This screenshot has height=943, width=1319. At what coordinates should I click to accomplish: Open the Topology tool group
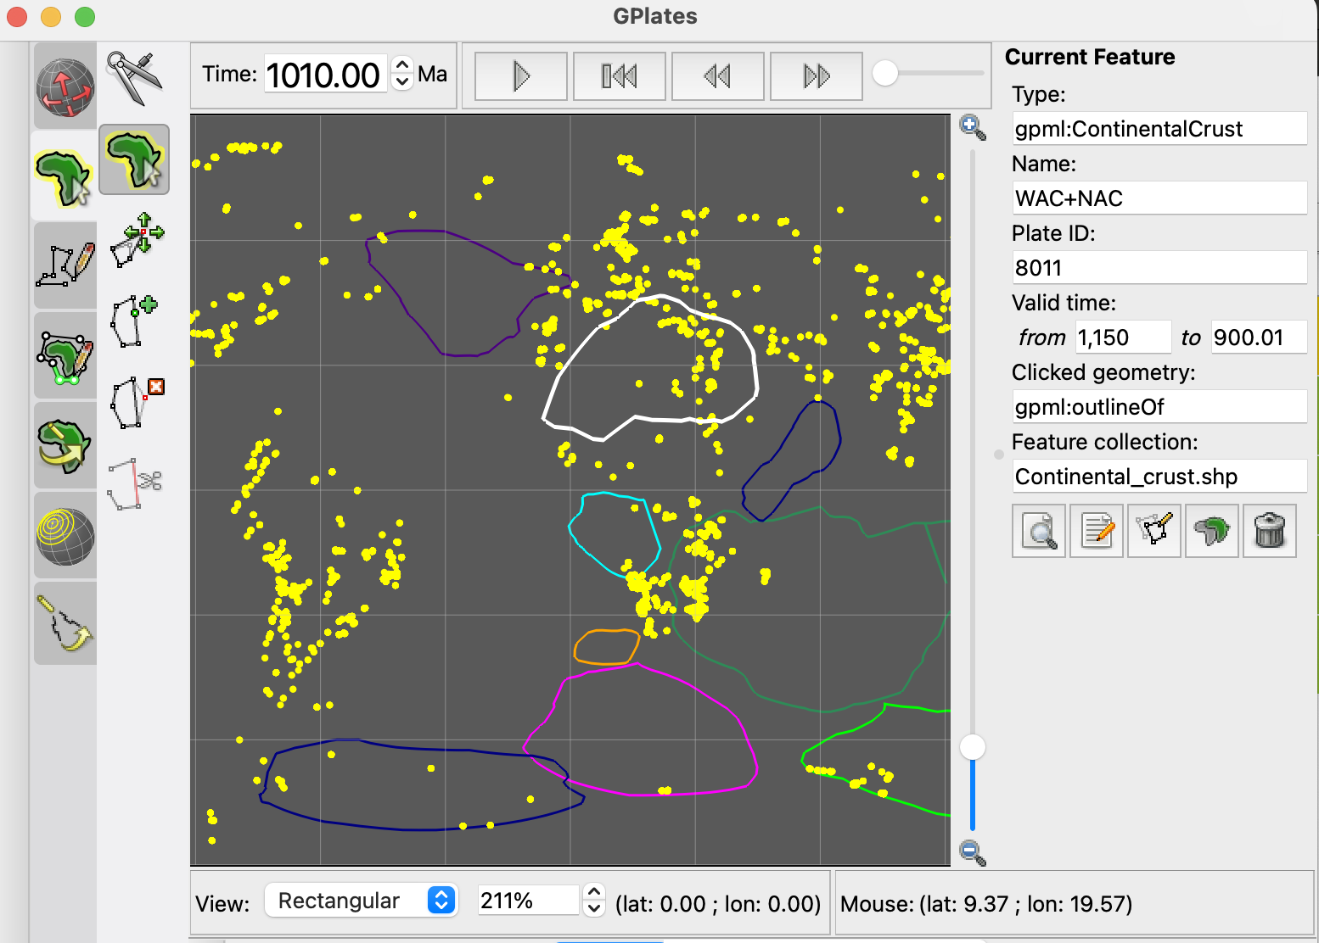(x=65, y=357)
